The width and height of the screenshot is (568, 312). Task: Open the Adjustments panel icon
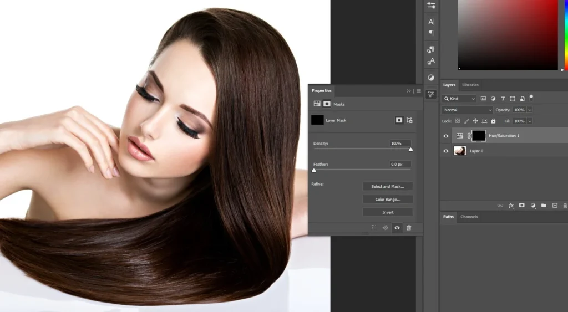(430, 78)
